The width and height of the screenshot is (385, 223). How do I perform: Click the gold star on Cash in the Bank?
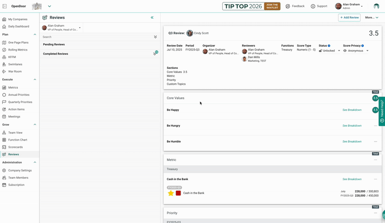point(171,193)
